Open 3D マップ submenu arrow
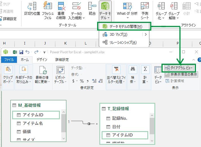Viewport: 201px width, 147px height. [x=146, y=35]
